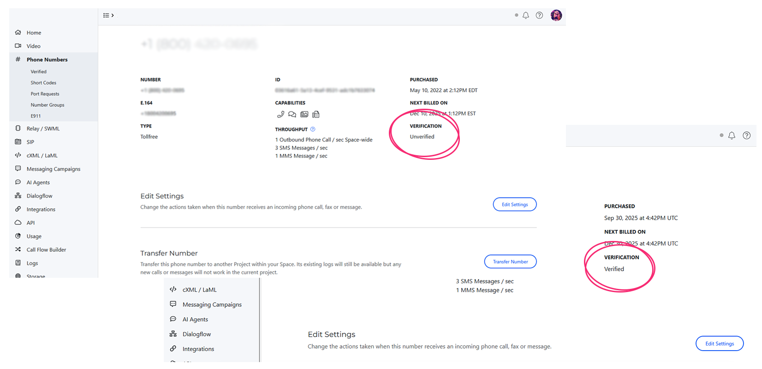Open the help question mark icon
The width and height of the screenshot is (762, 369).
[x=539, y=15]
